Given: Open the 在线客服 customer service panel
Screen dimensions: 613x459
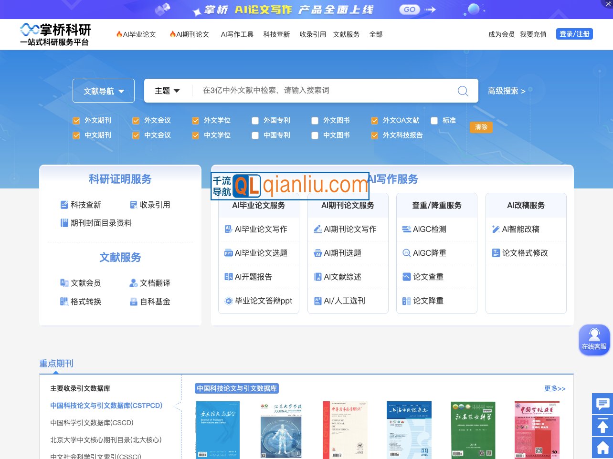Looking at the screenshot, I should click(594, 340).
